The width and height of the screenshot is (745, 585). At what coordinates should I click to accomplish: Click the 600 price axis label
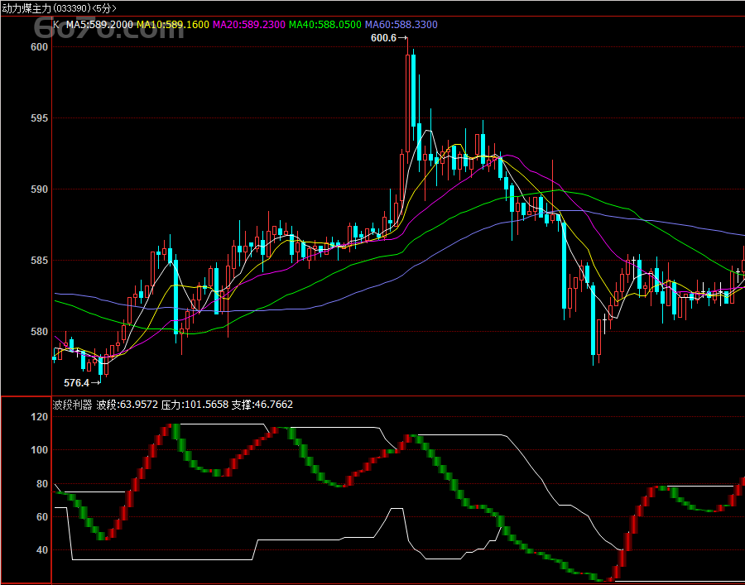click(x=40, y=47)
